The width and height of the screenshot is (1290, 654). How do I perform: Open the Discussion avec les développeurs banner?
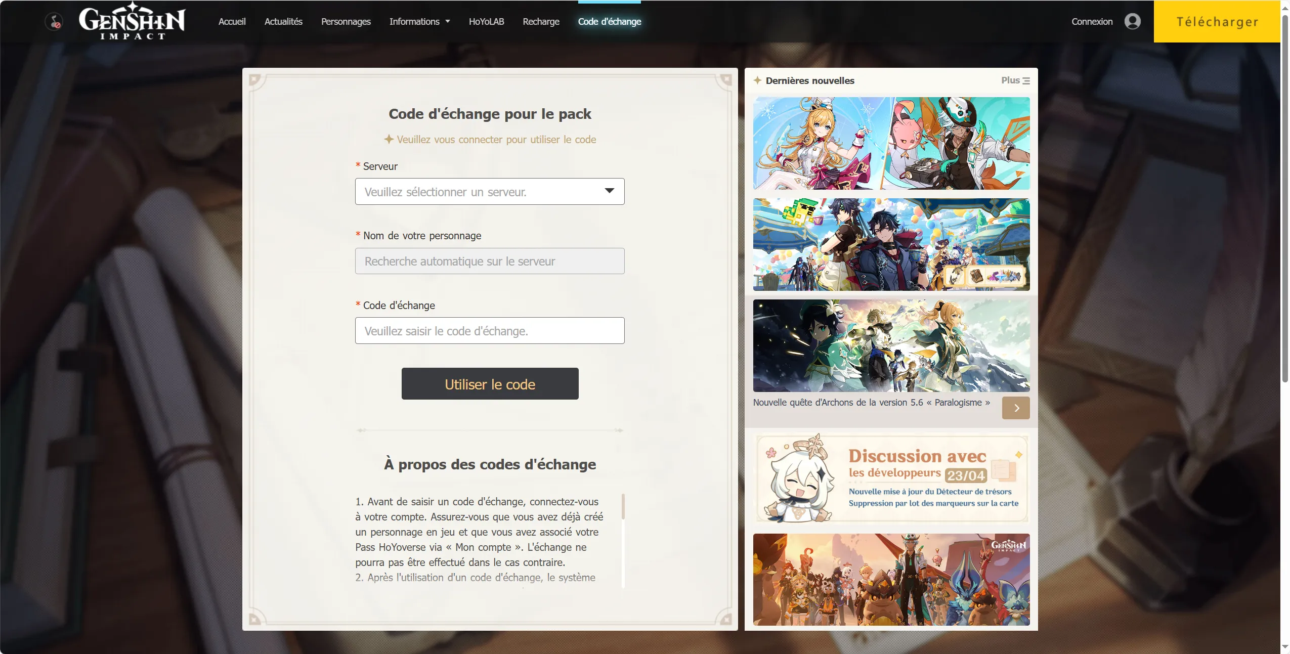point(891,478)
